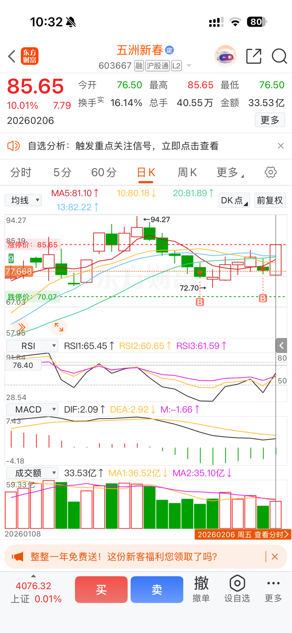The width and height of the screenshot is (292, 633).
Task: Tap the RSI1:65.45 reading
Action: pos(89,346)
